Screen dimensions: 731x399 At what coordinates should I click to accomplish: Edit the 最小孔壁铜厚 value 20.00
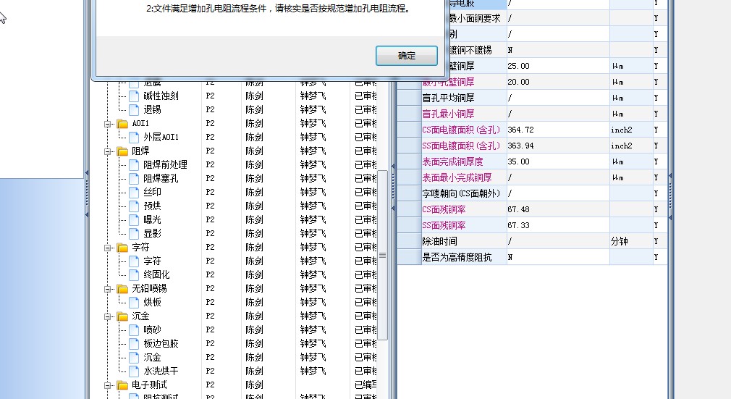point(558,82)
